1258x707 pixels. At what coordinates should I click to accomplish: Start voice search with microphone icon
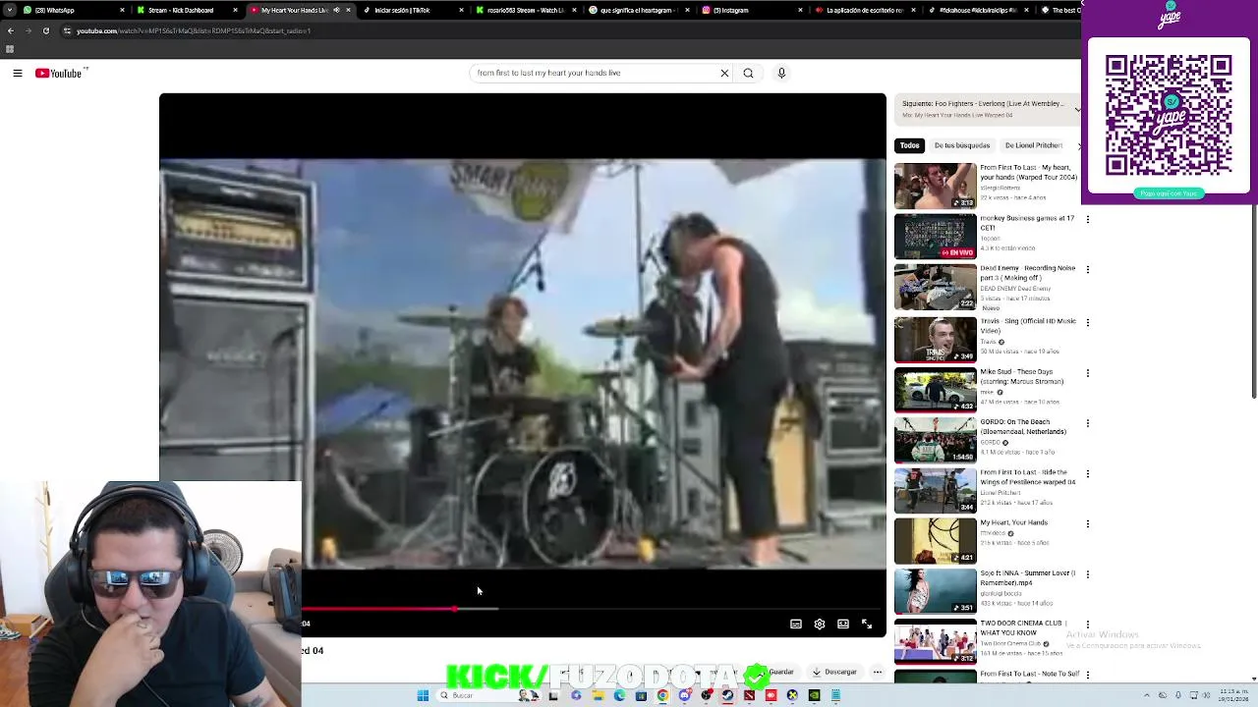[781, 73]
